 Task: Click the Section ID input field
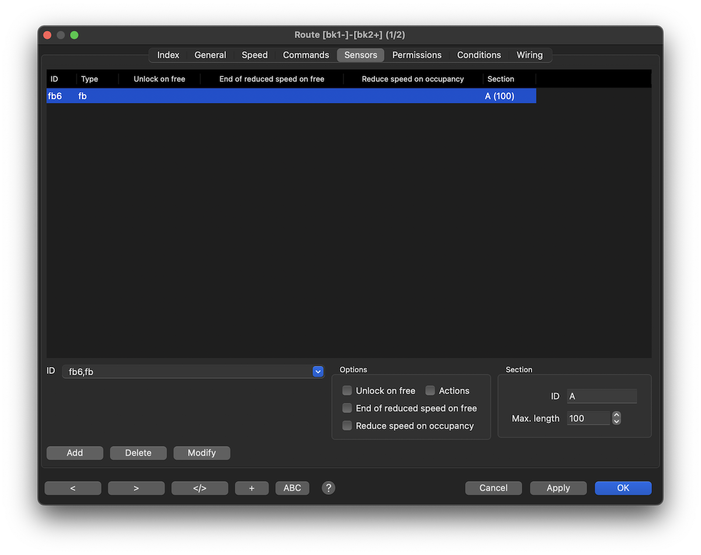(x=602, y=396)
